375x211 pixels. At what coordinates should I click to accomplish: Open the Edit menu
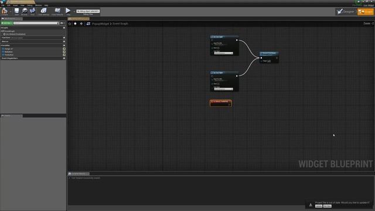click(9, 5)
